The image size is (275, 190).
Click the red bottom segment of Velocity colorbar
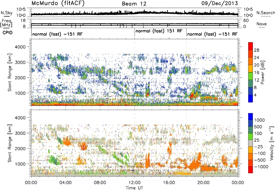(x=251, y=170)
